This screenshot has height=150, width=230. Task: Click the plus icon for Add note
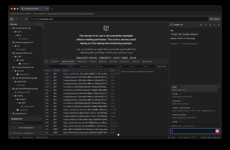11,133
